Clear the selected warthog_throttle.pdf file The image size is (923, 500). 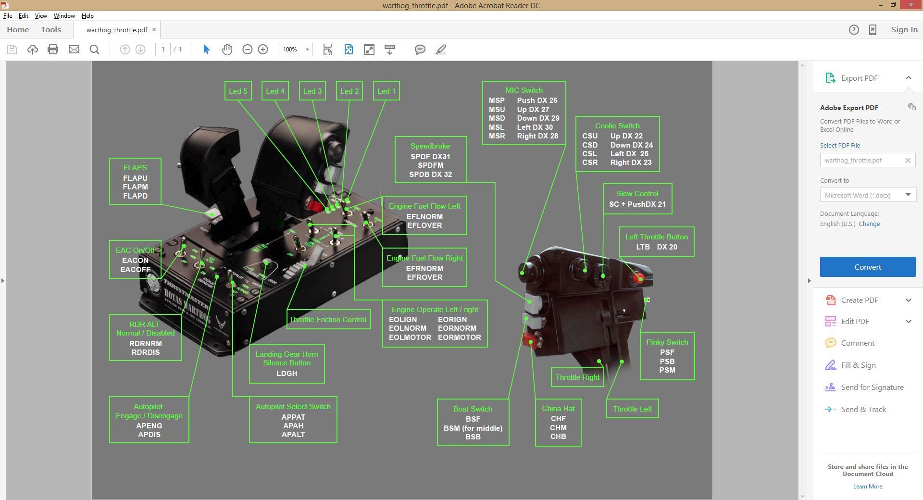(908, 160)
